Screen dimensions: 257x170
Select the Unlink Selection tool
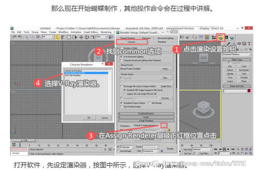coord(33,37)
